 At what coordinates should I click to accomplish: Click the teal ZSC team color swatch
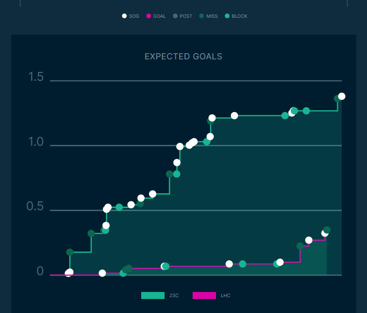tap(153, 295)
